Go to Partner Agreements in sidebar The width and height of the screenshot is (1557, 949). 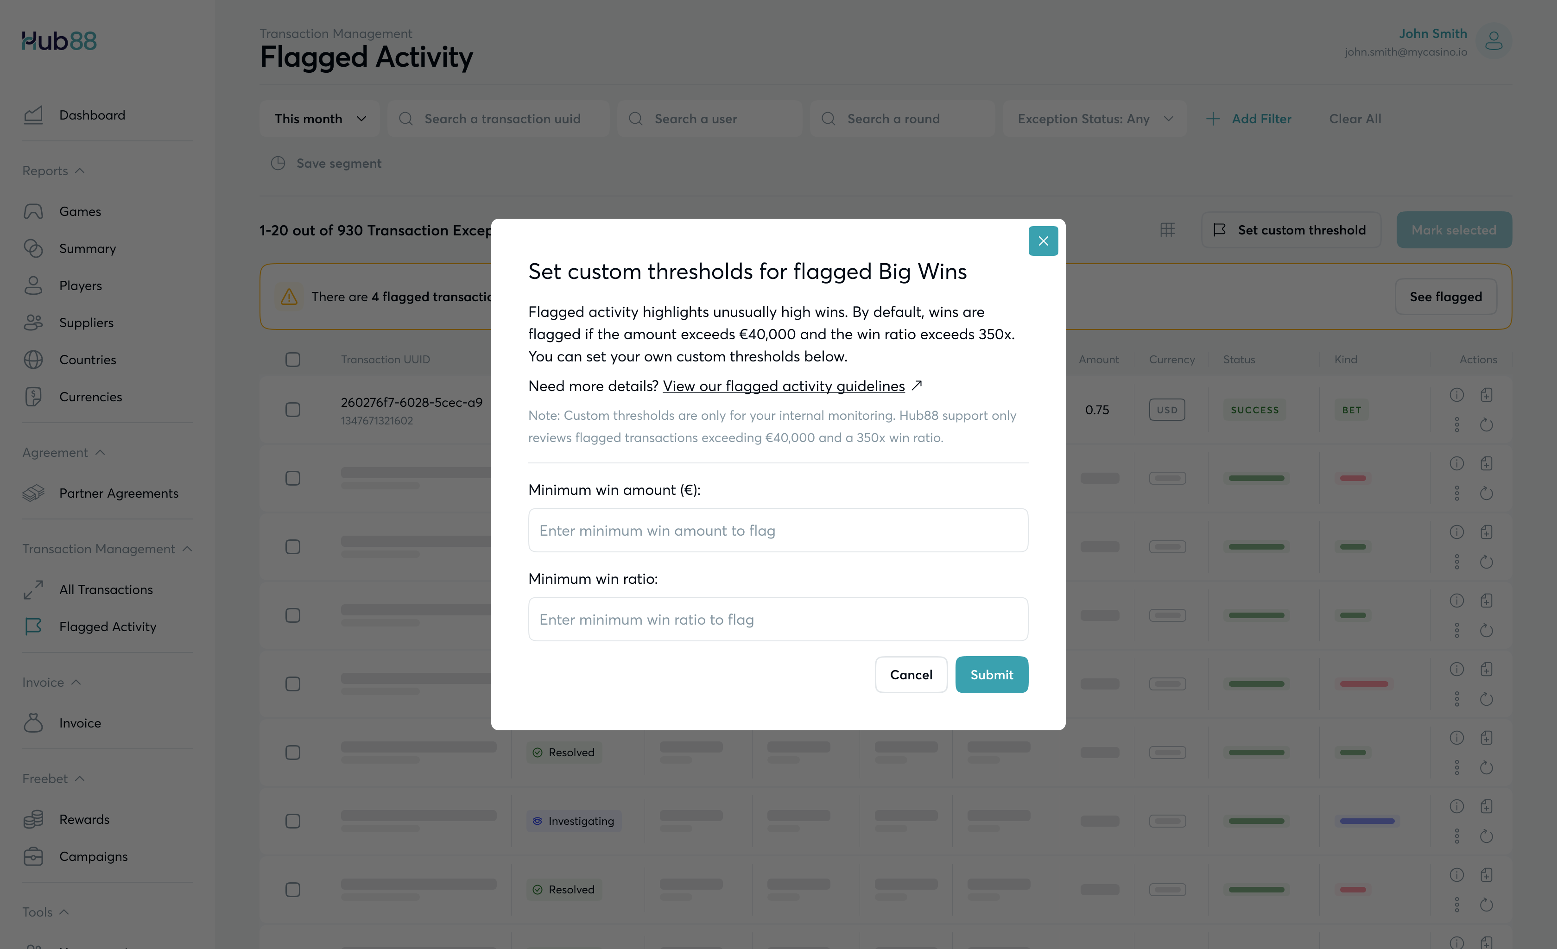(118, 493)
